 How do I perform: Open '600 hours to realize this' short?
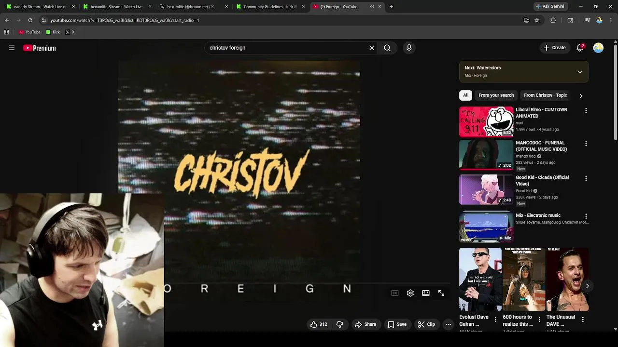pos(524,280)
